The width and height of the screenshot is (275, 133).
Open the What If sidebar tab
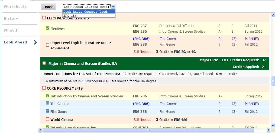coord(11,30)
